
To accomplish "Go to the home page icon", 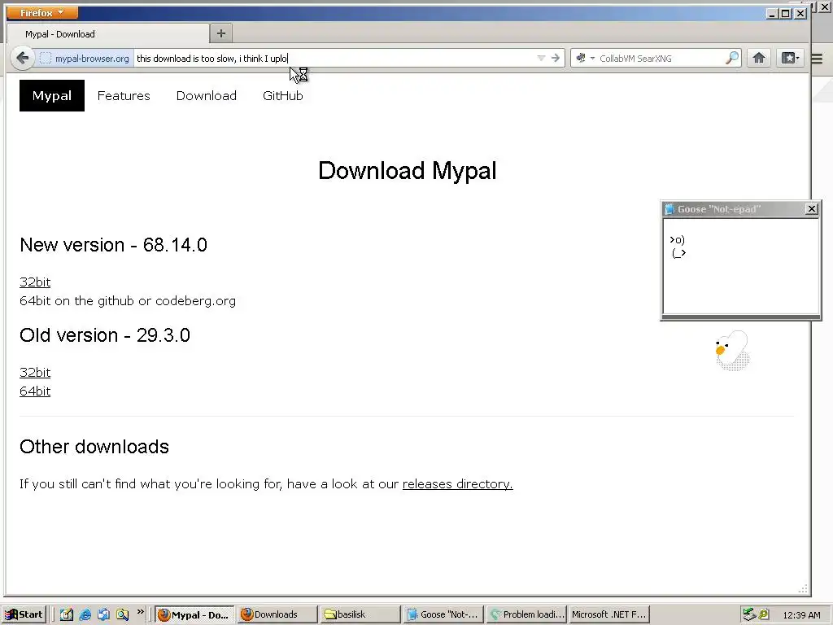I will click(x=759, y=58).
